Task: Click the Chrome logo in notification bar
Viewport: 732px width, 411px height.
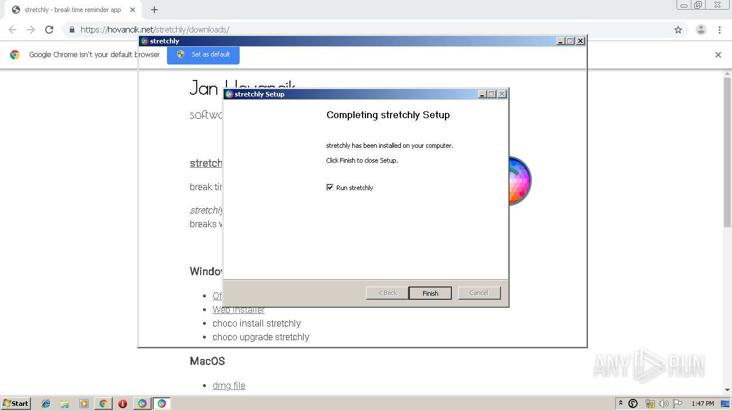Action: tap(15, 55)
